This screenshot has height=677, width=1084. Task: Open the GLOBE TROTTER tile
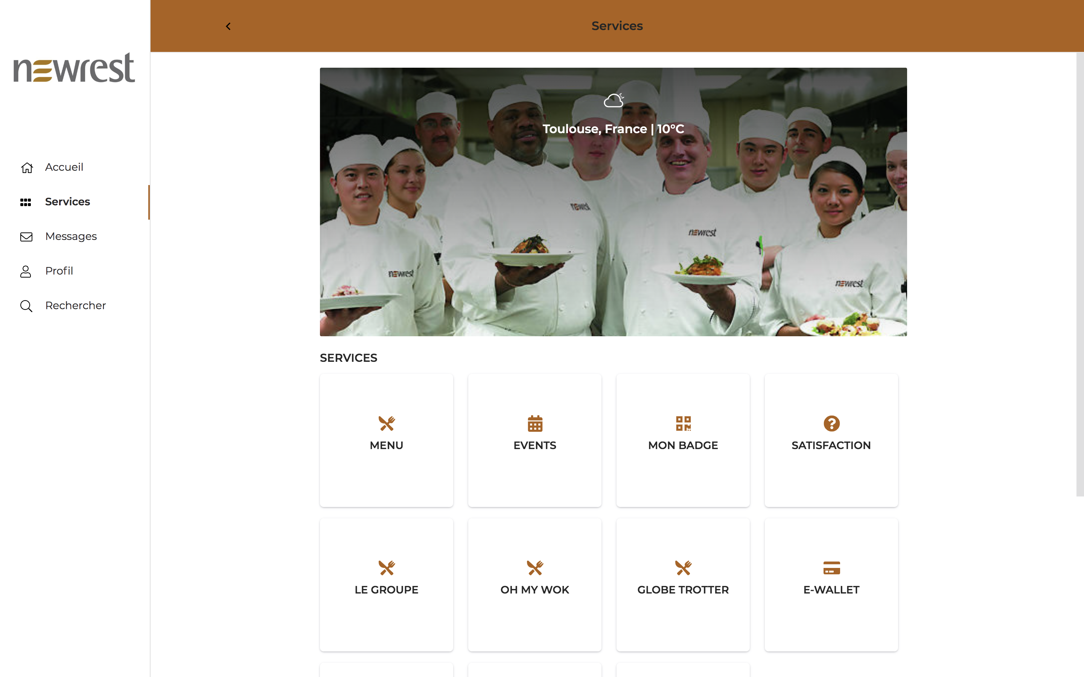click(683, 585)
